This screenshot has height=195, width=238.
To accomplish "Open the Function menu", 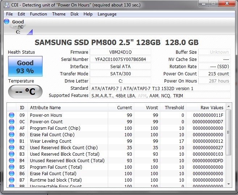I will point(38,14).
